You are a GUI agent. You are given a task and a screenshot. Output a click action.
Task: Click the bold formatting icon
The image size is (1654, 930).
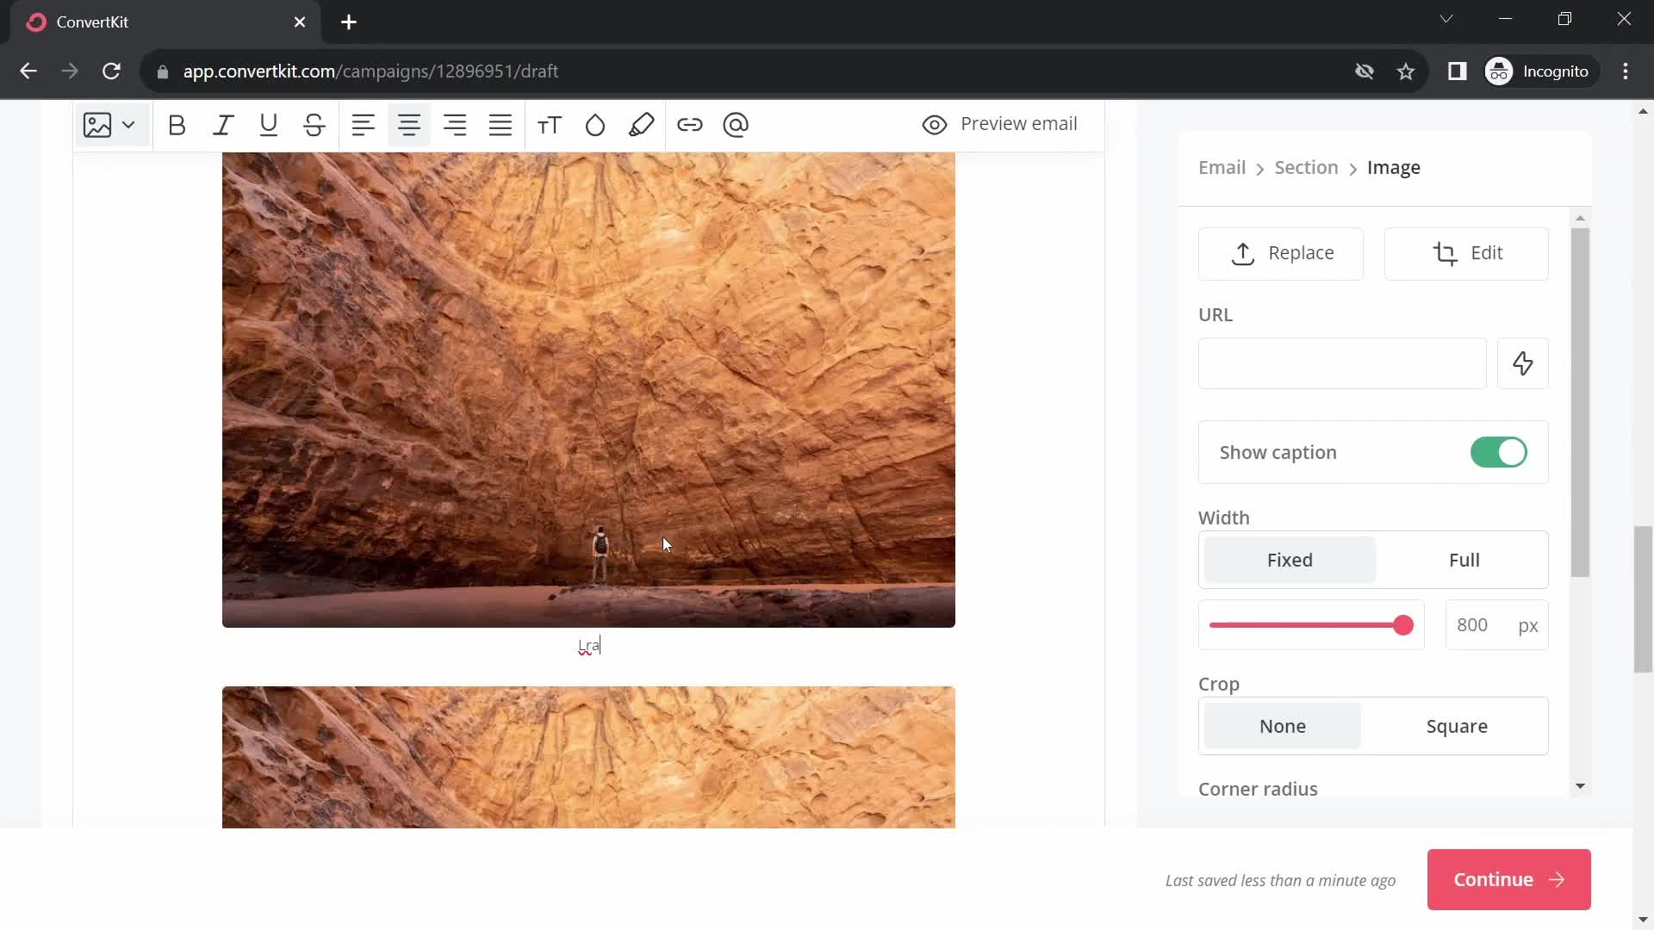[176, 125]
